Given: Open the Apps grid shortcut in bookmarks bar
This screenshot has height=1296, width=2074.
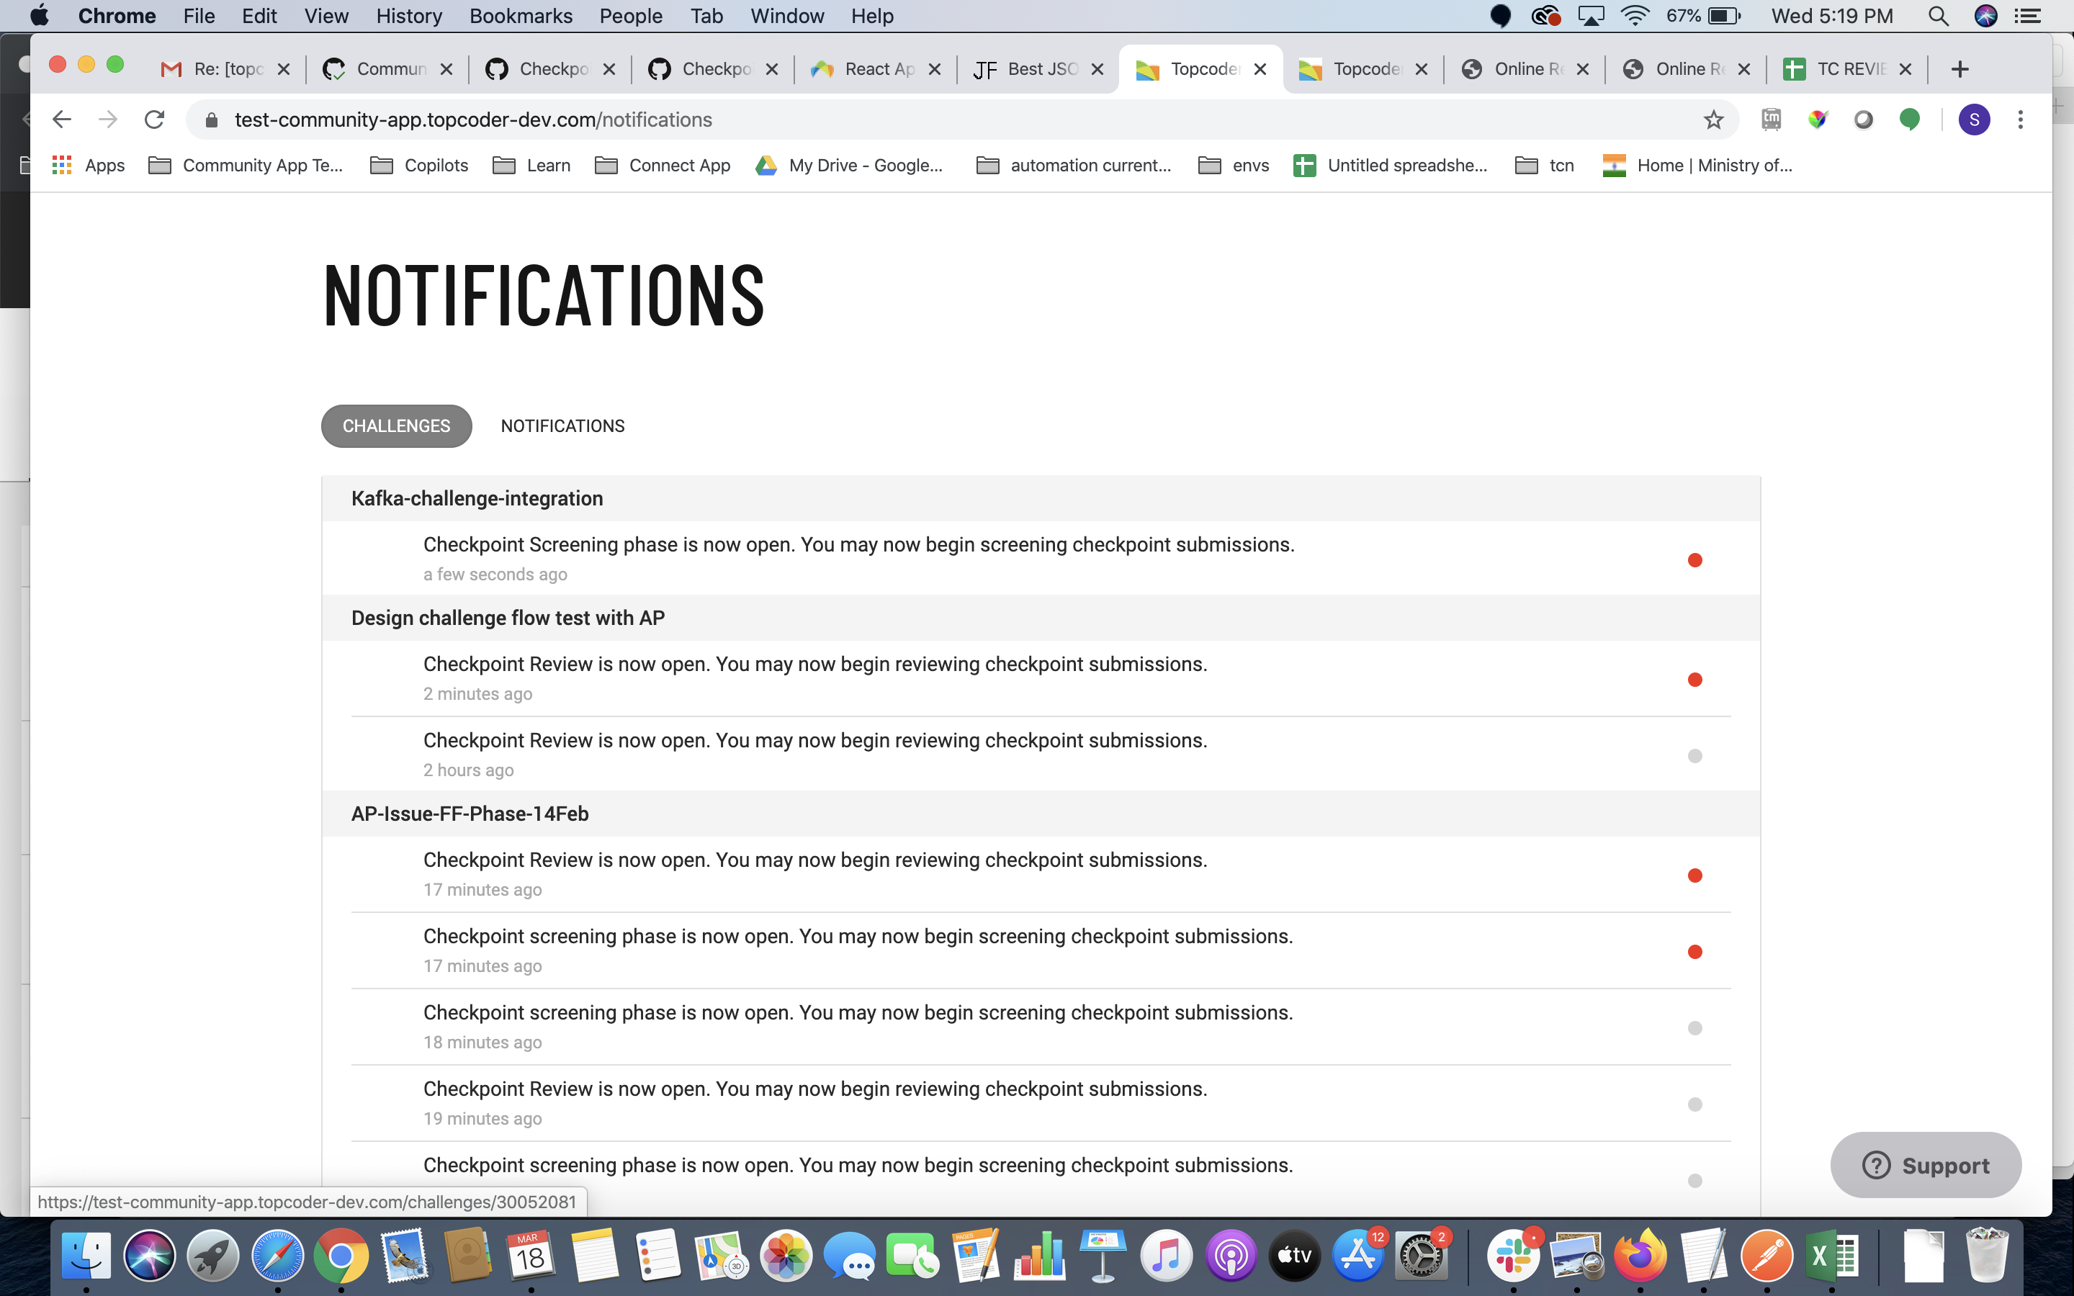Looking at the screenshot, I should [x=89, y=166].
